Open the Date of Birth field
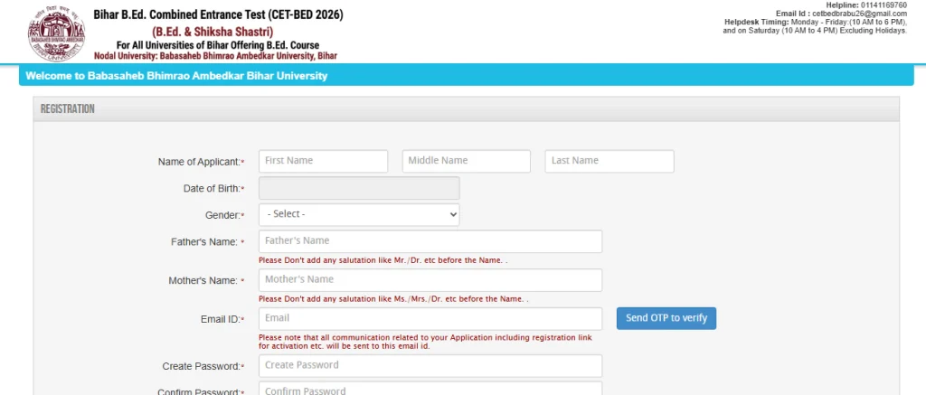This screenshot has width=926, height=395. (359, 188)
